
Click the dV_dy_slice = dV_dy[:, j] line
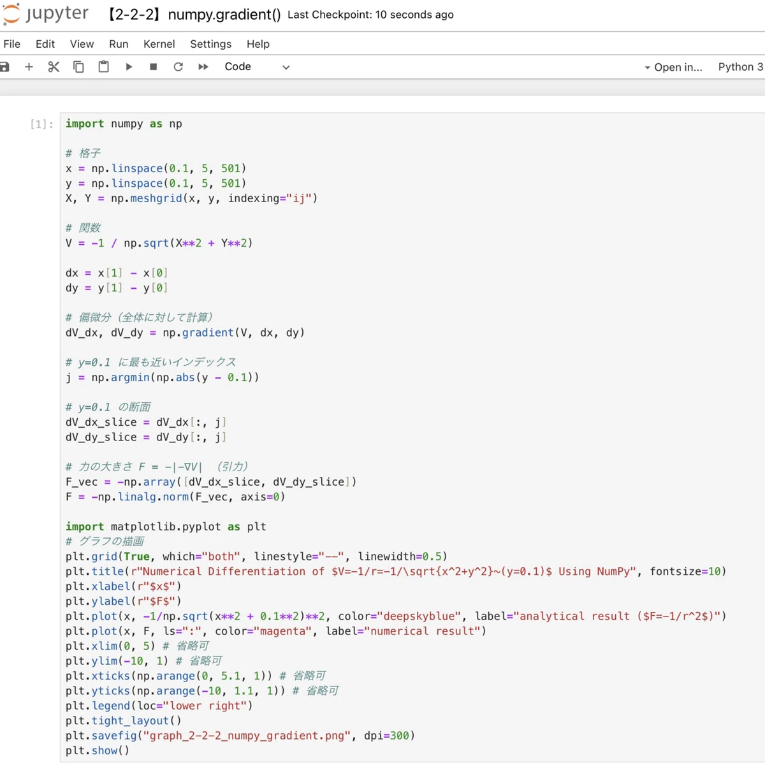point(146,437)
